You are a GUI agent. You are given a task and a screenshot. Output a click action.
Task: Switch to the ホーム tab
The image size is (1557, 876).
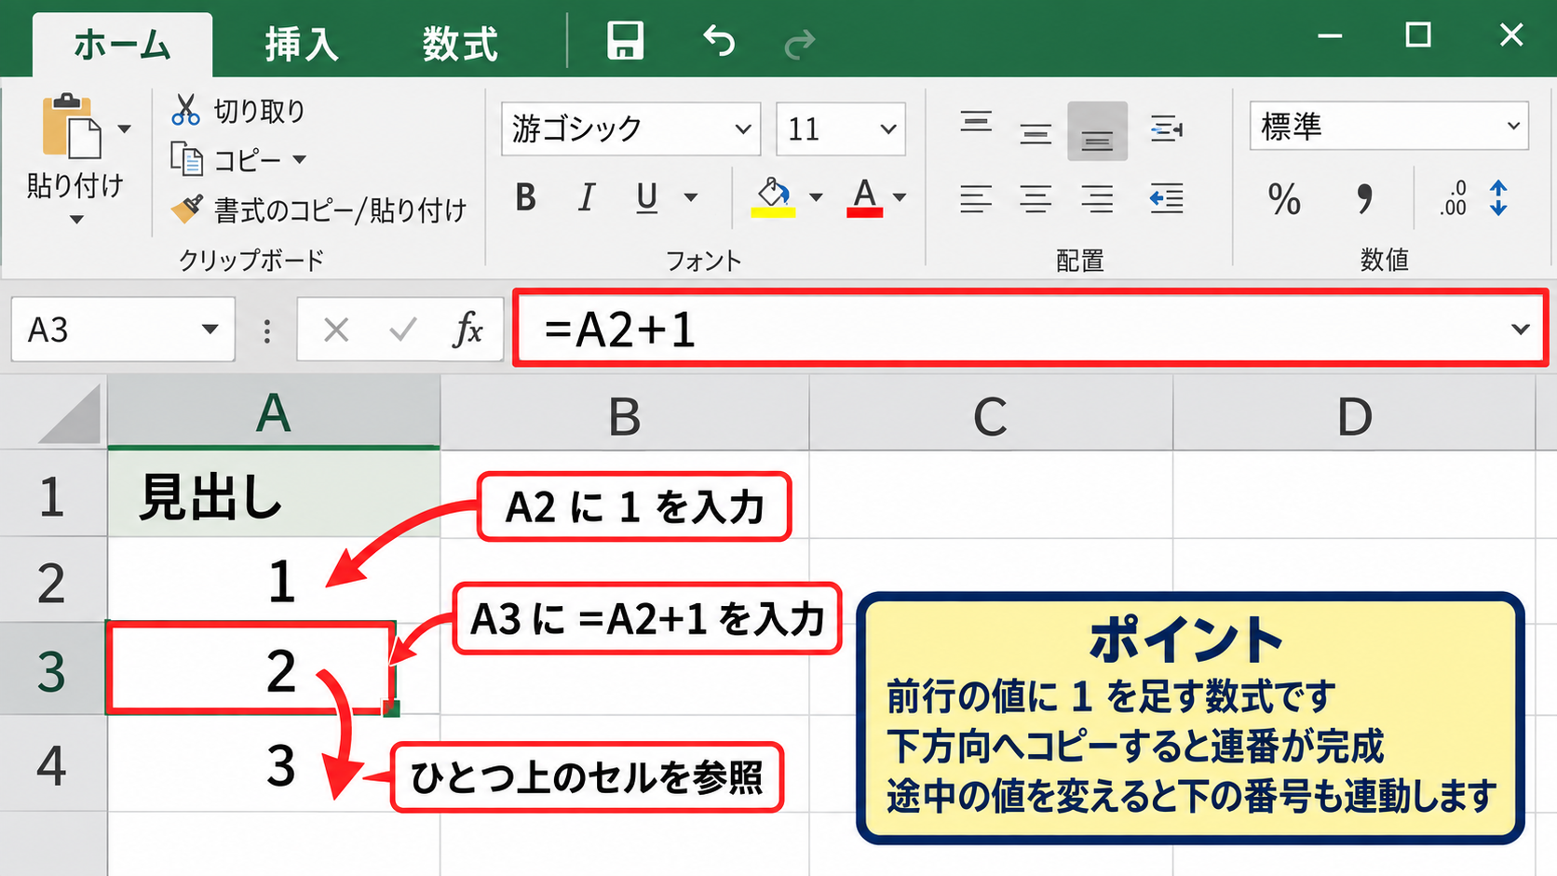pos(122,45)
